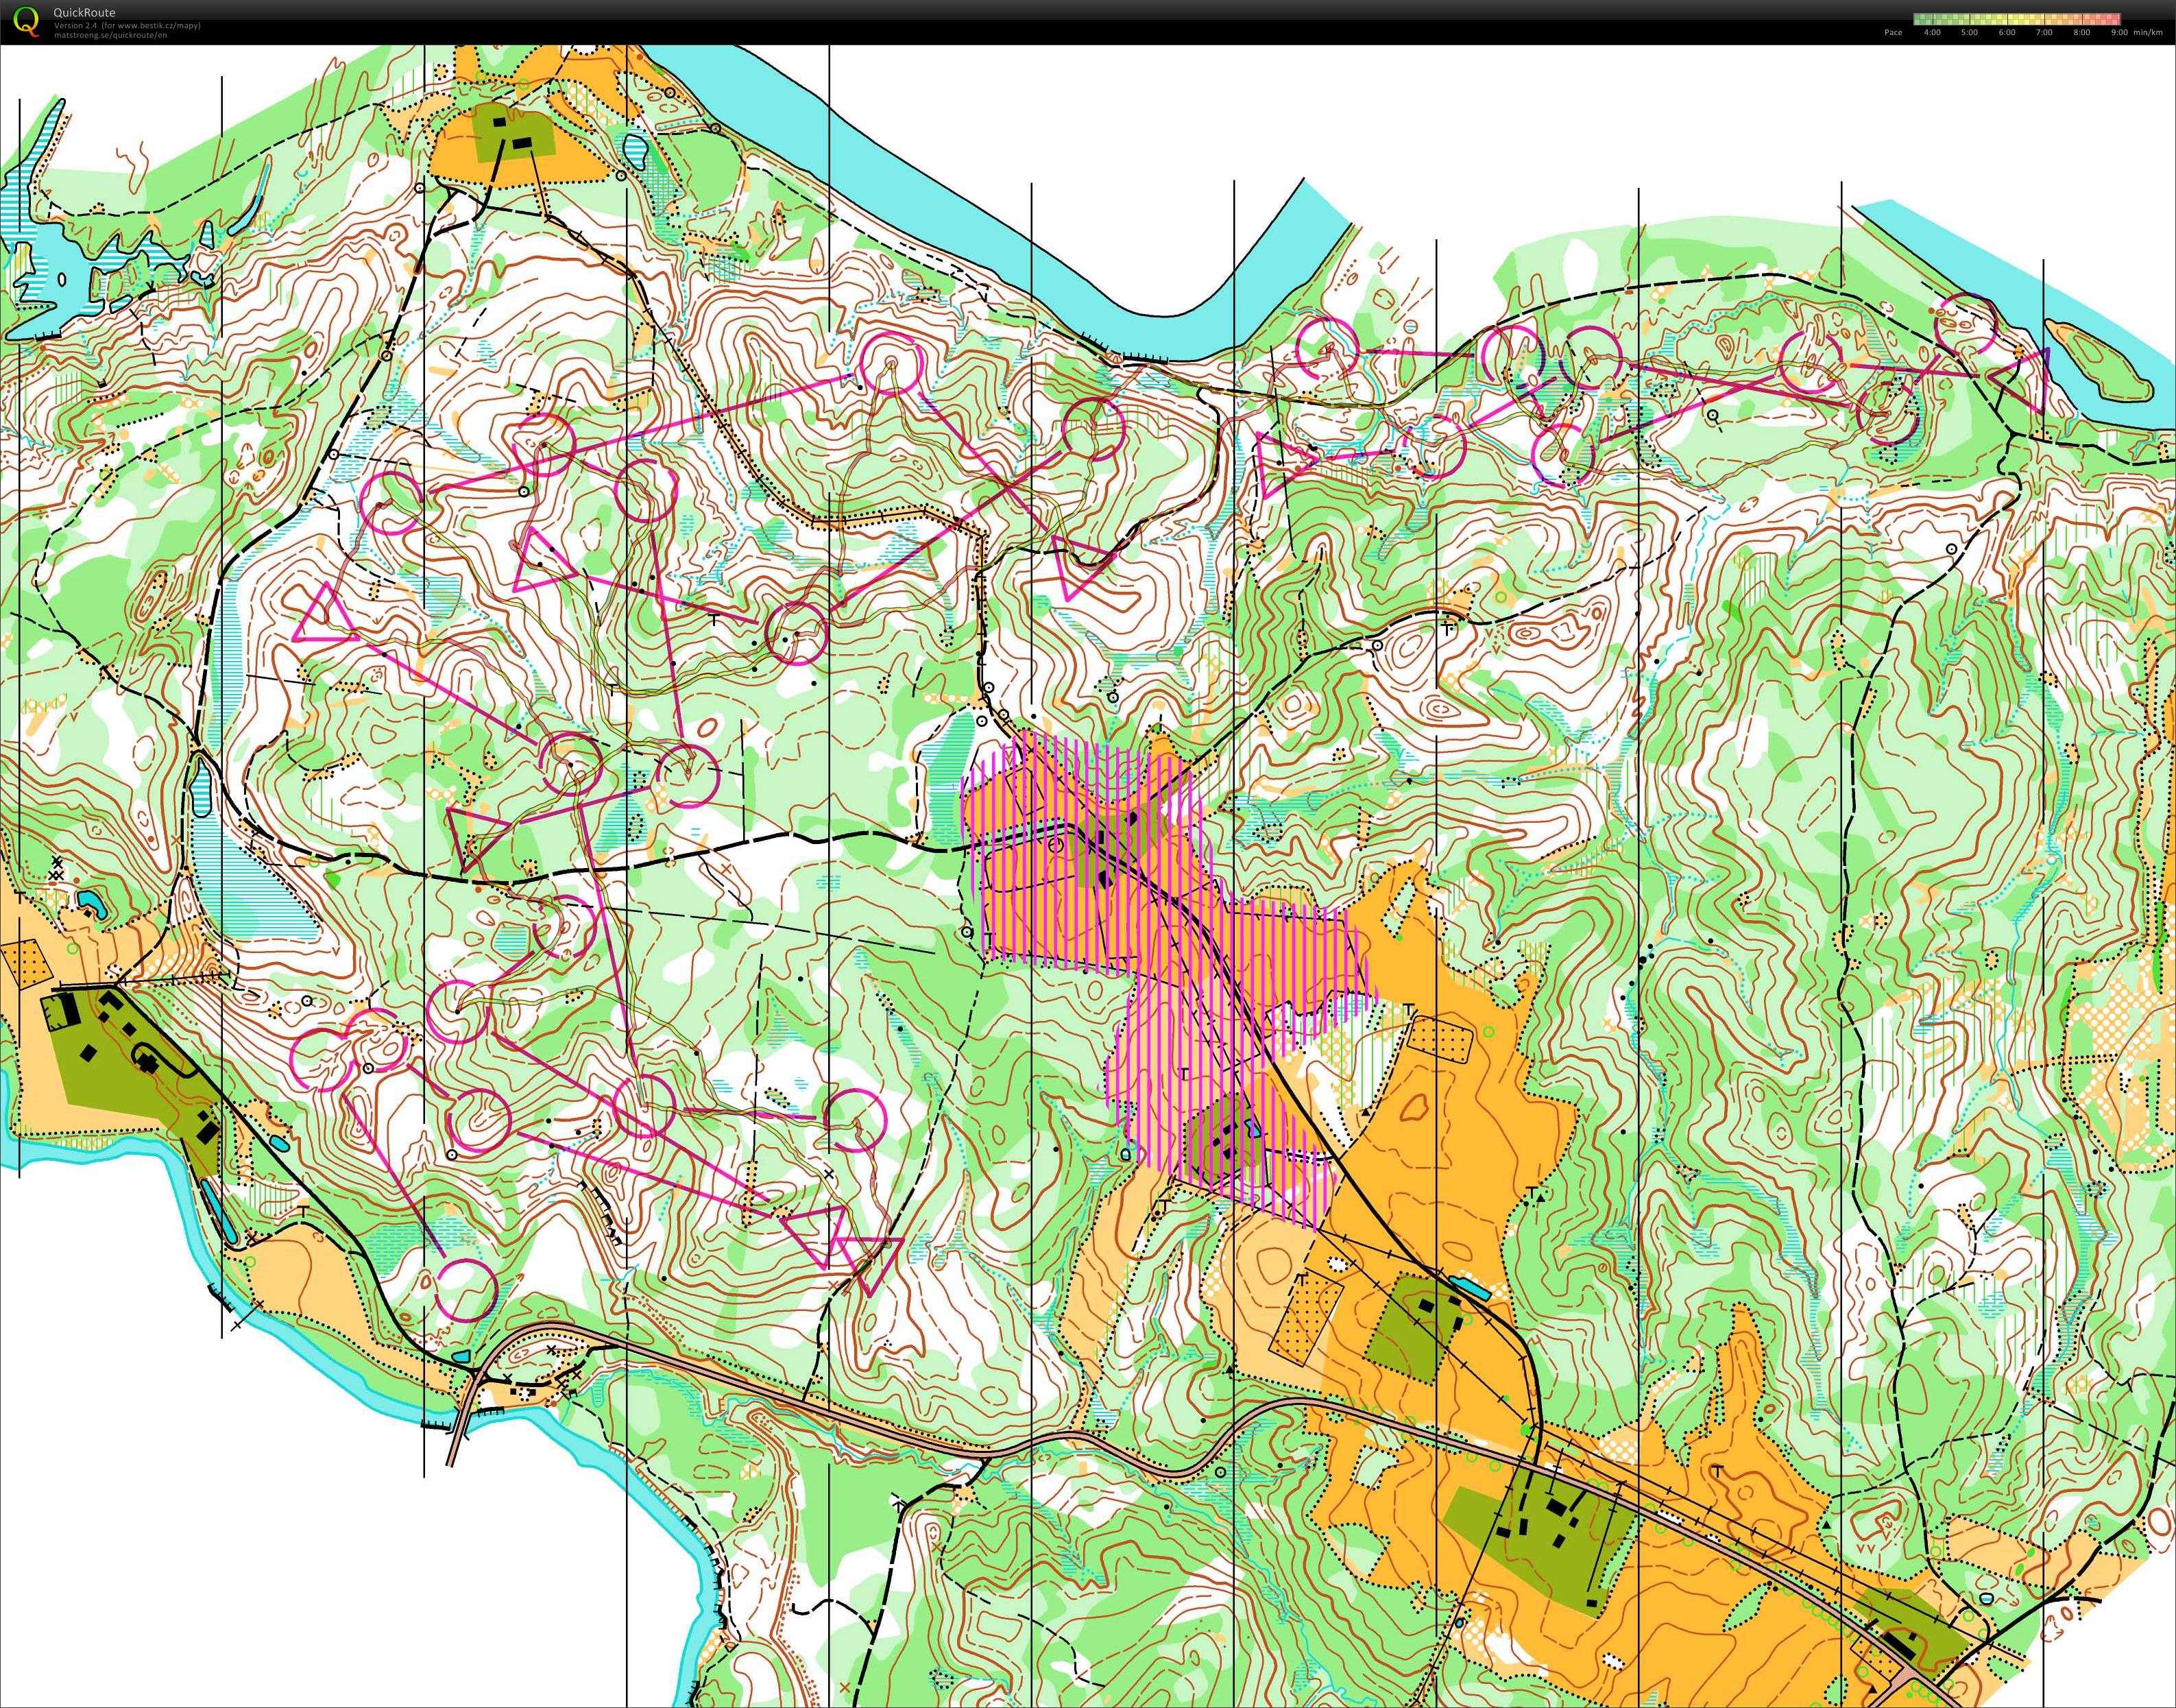Click the 4:00 pace scale value
The image size is (2176, 1708).
coord(1932,33)
